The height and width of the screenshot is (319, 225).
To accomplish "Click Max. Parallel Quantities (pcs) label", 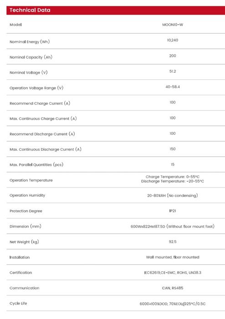I will pyautogui.click(x=36, y=165).
